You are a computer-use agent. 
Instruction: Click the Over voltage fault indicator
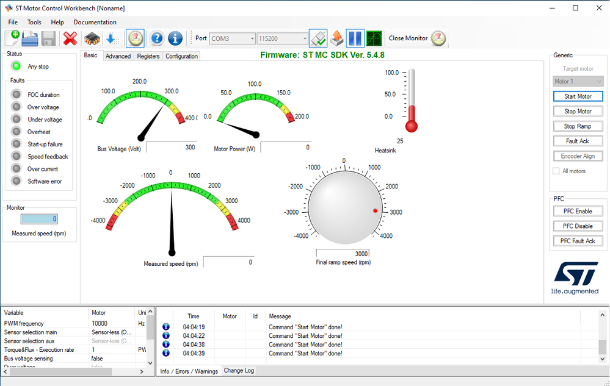16,107
